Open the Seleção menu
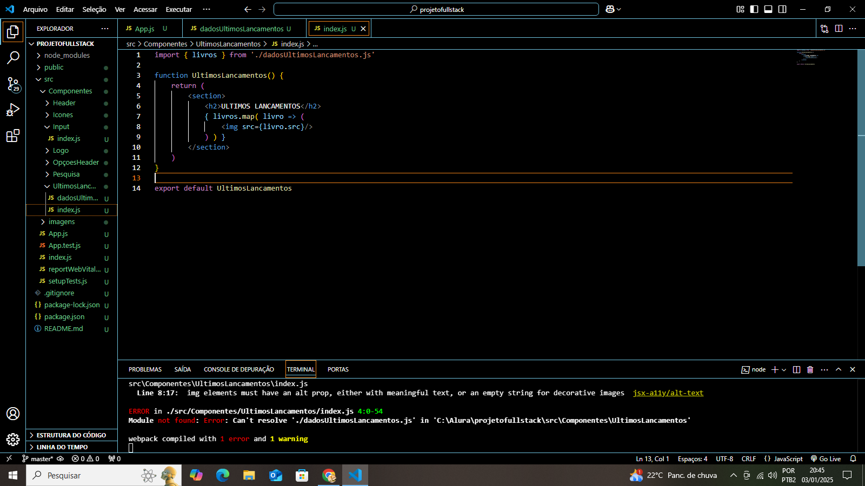 pyautogui.click(x=94, y=9)
